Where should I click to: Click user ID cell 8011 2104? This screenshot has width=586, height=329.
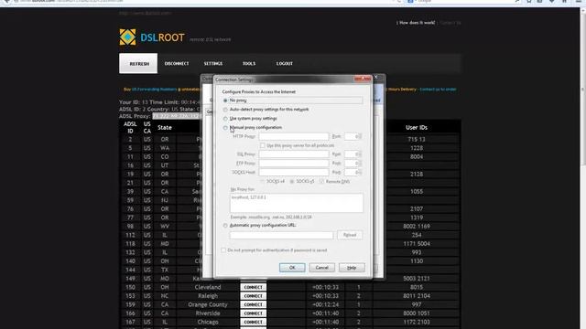(417, 296)
